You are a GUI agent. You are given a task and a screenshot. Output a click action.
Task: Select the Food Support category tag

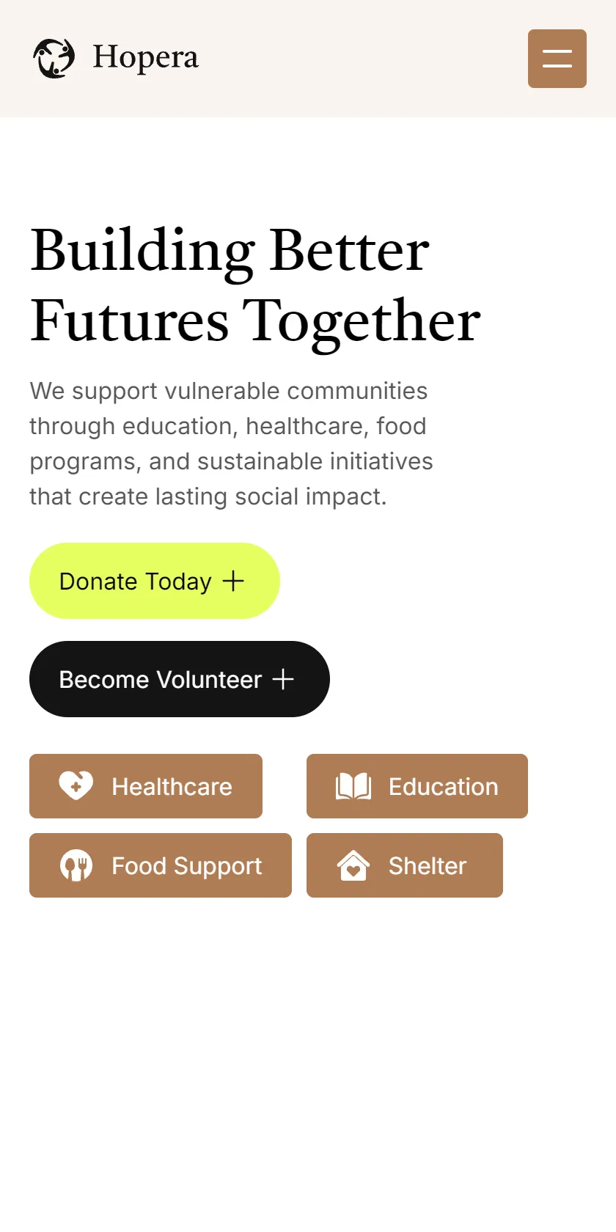click(x=161, y=865)
